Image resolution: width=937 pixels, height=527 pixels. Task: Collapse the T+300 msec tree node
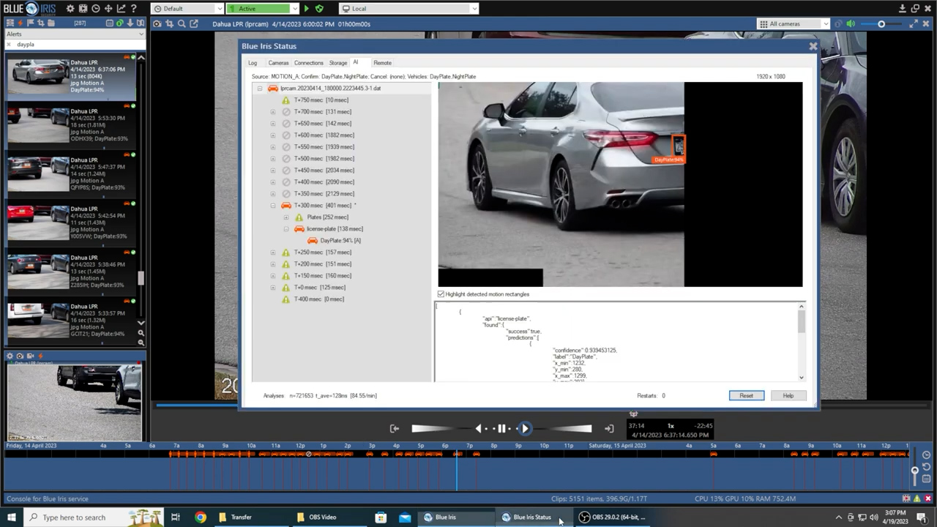click(273, 206)
